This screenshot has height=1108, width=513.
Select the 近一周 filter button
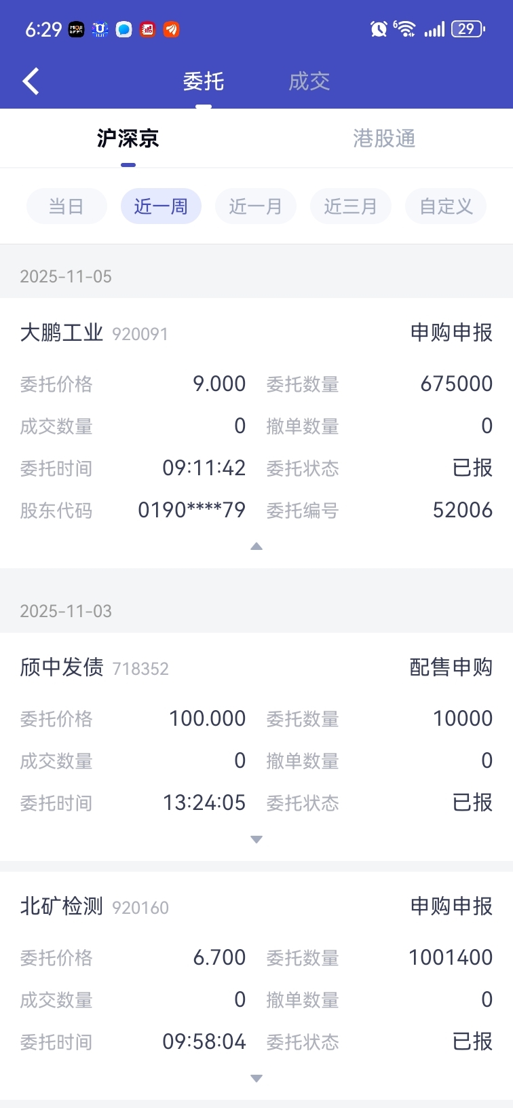(161, 206)
